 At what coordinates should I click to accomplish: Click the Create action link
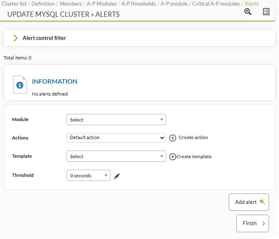(193, 137)
